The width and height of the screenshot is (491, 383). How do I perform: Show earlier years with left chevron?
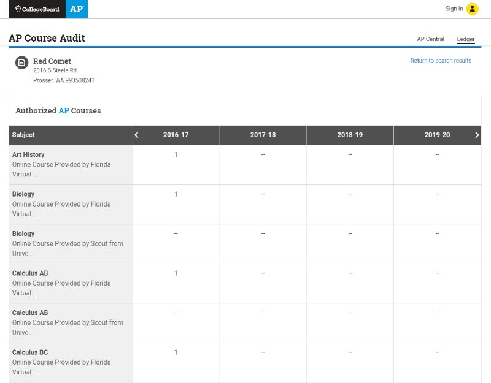pyautogui.click(x=136, y=135)
